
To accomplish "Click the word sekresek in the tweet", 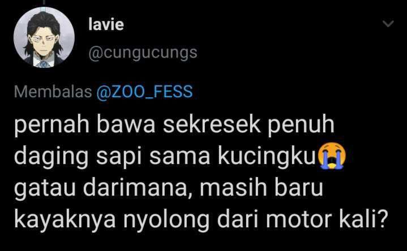I will (x=212, y=125).
